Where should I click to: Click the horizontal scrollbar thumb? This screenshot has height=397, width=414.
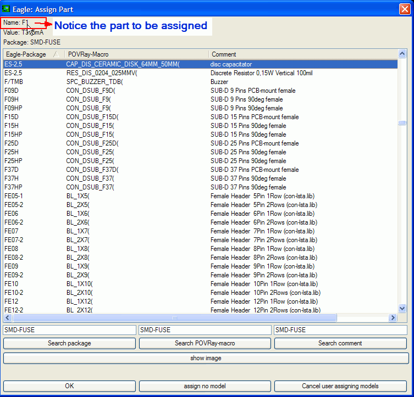174,317
